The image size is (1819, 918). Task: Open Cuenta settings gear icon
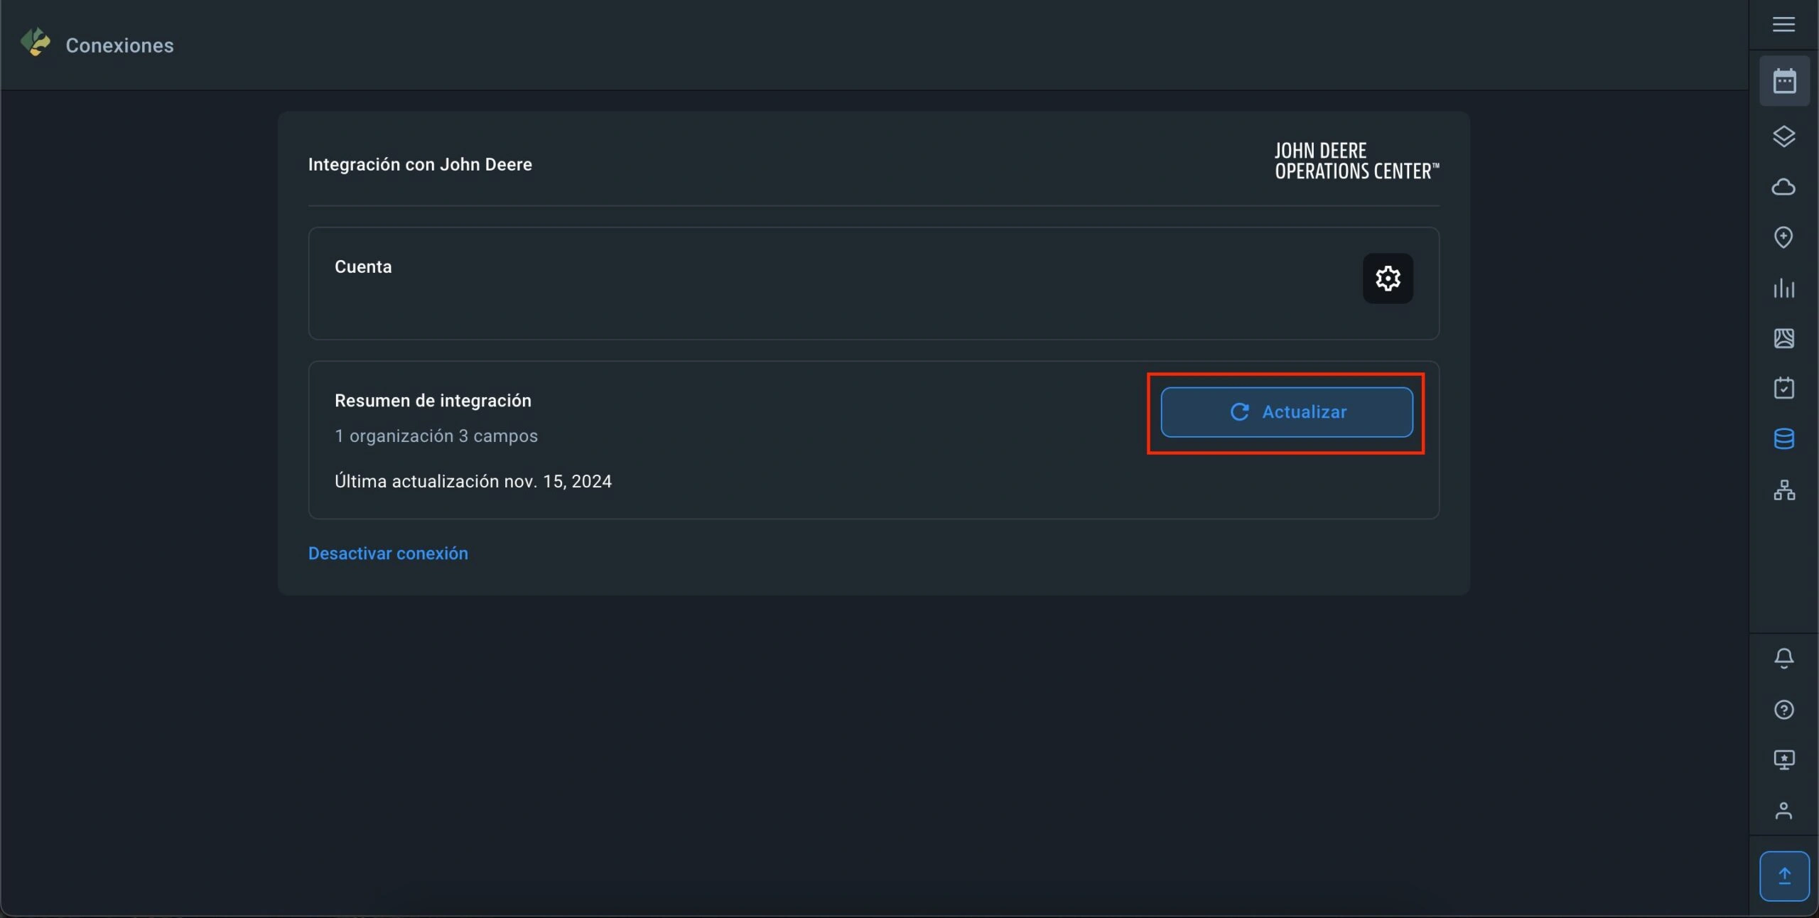(1387, 279)
